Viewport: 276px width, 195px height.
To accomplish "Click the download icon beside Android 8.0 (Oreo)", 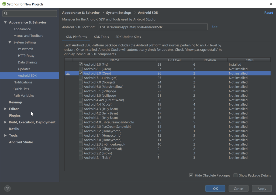I will click(68, 73).
